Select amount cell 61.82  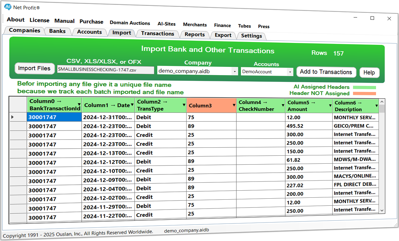[x=309, y=160]
